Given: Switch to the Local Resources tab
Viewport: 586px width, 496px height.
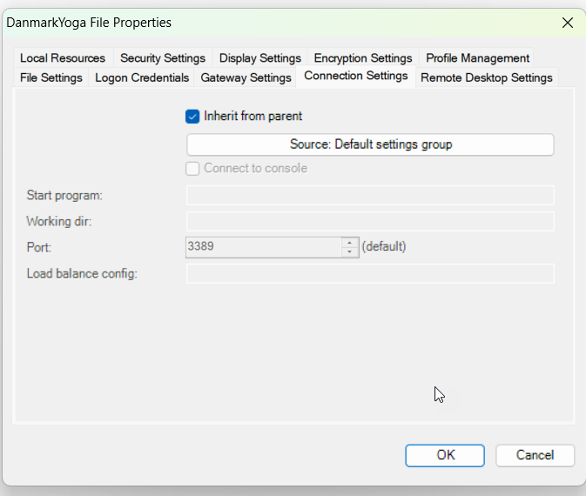Looking at the screenshot, I should coord(63,58).
